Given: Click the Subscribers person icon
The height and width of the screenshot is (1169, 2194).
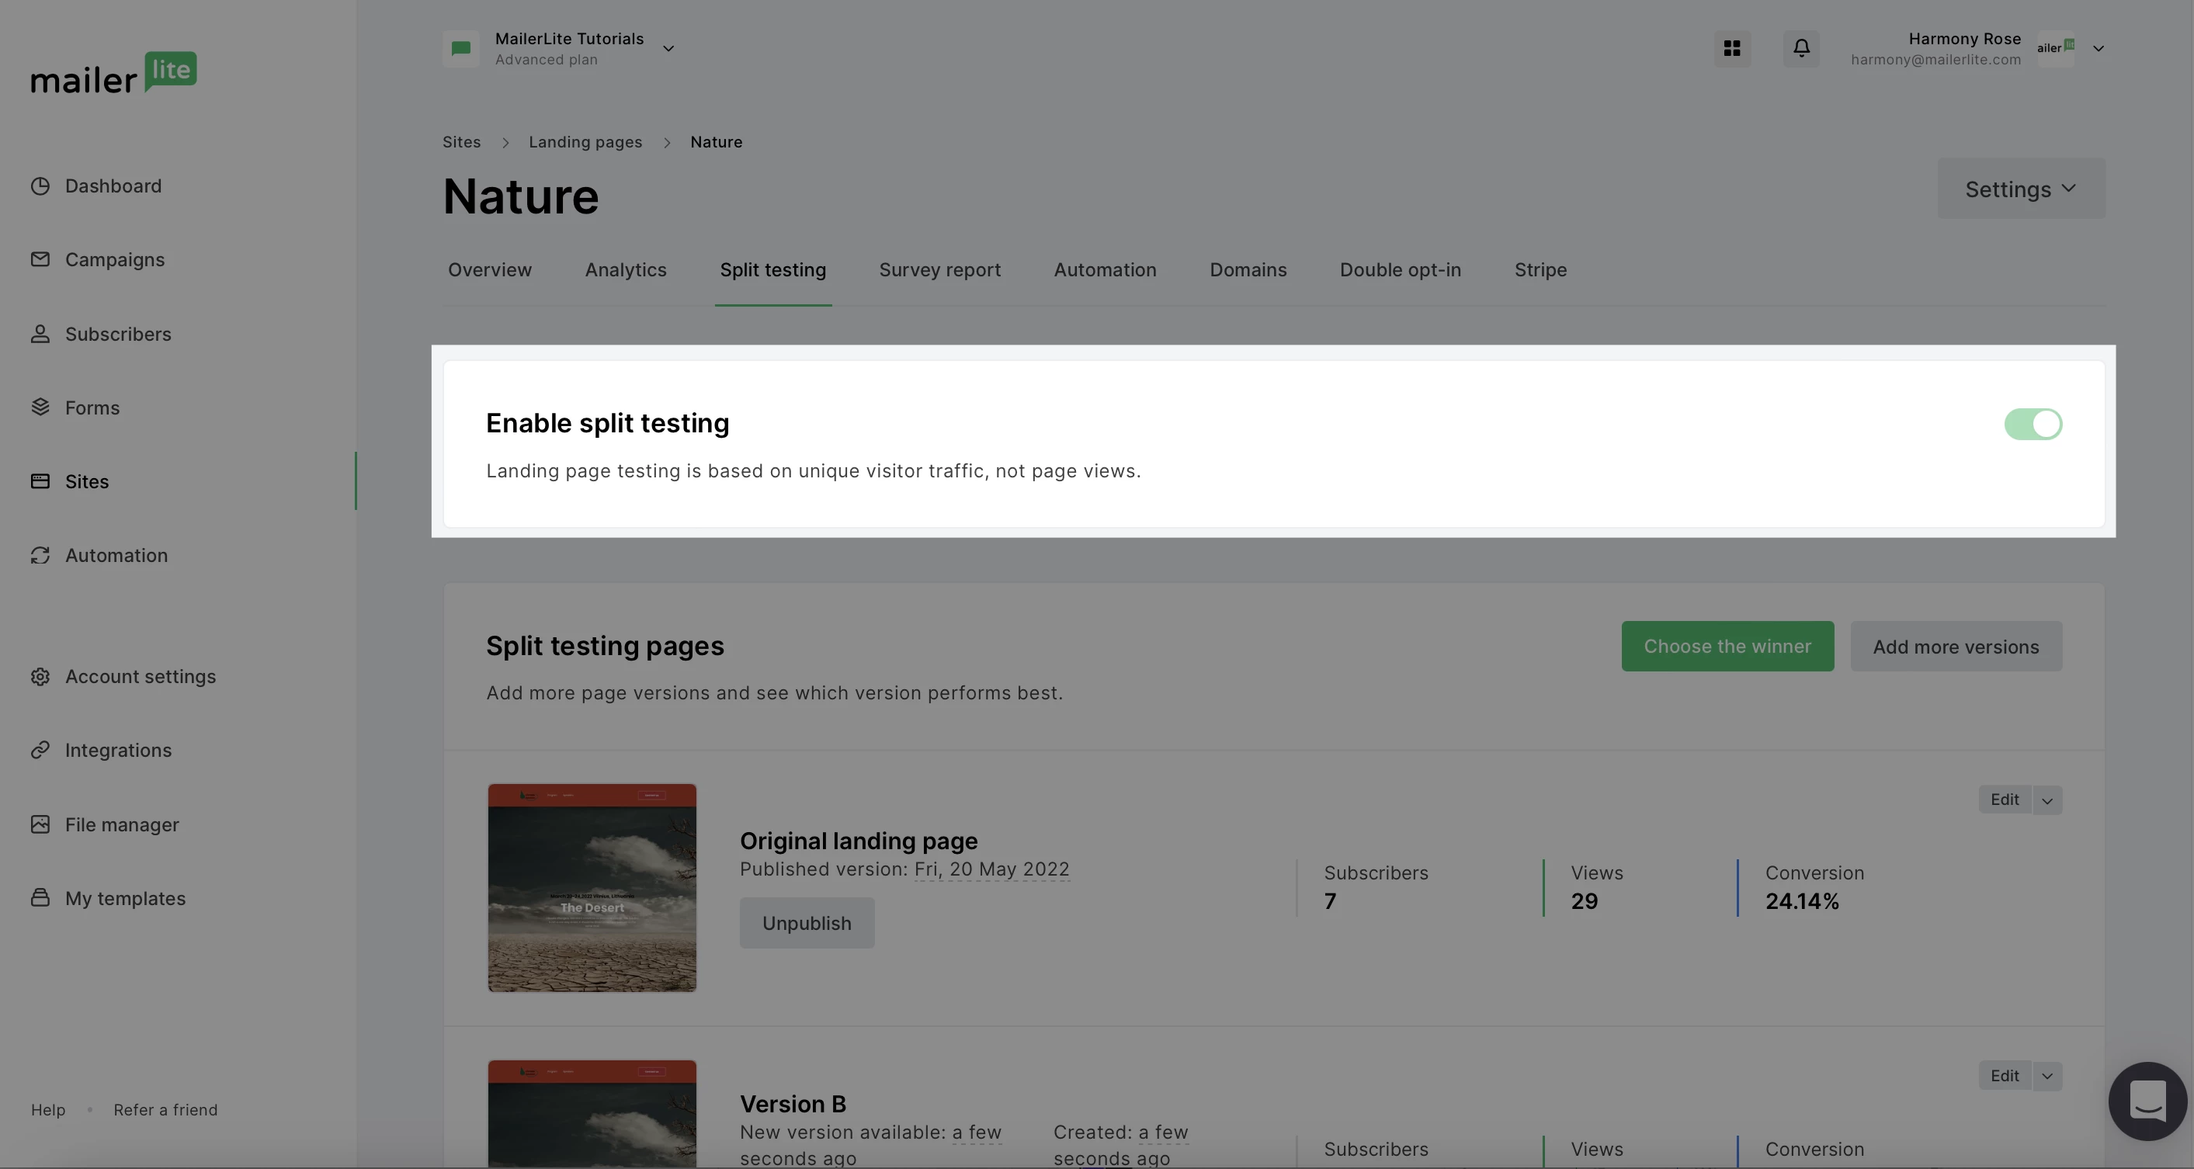Looking at the screenshot, I should tap(40, 334).
